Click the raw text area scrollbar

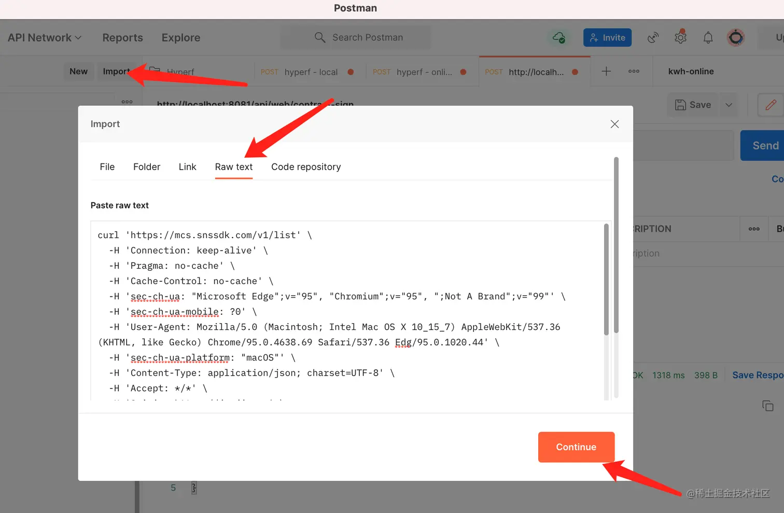(x=606, y=280)
